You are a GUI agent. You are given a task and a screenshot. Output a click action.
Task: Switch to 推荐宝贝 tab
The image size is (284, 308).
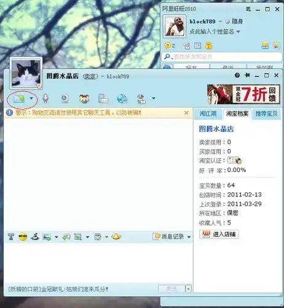tap(266, 113)
